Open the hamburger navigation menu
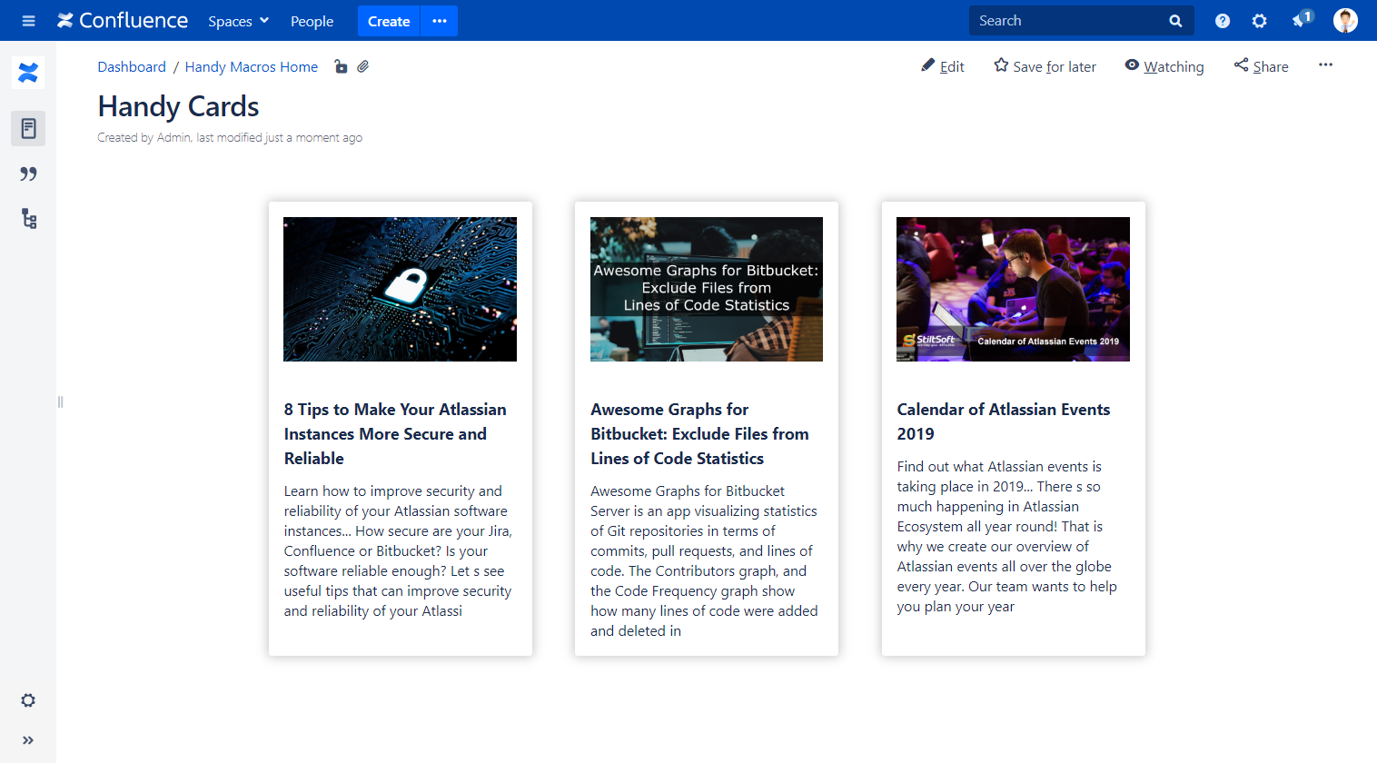This screenshot has height=763, width=1377. pyautogui.click(x=28, y=20)
